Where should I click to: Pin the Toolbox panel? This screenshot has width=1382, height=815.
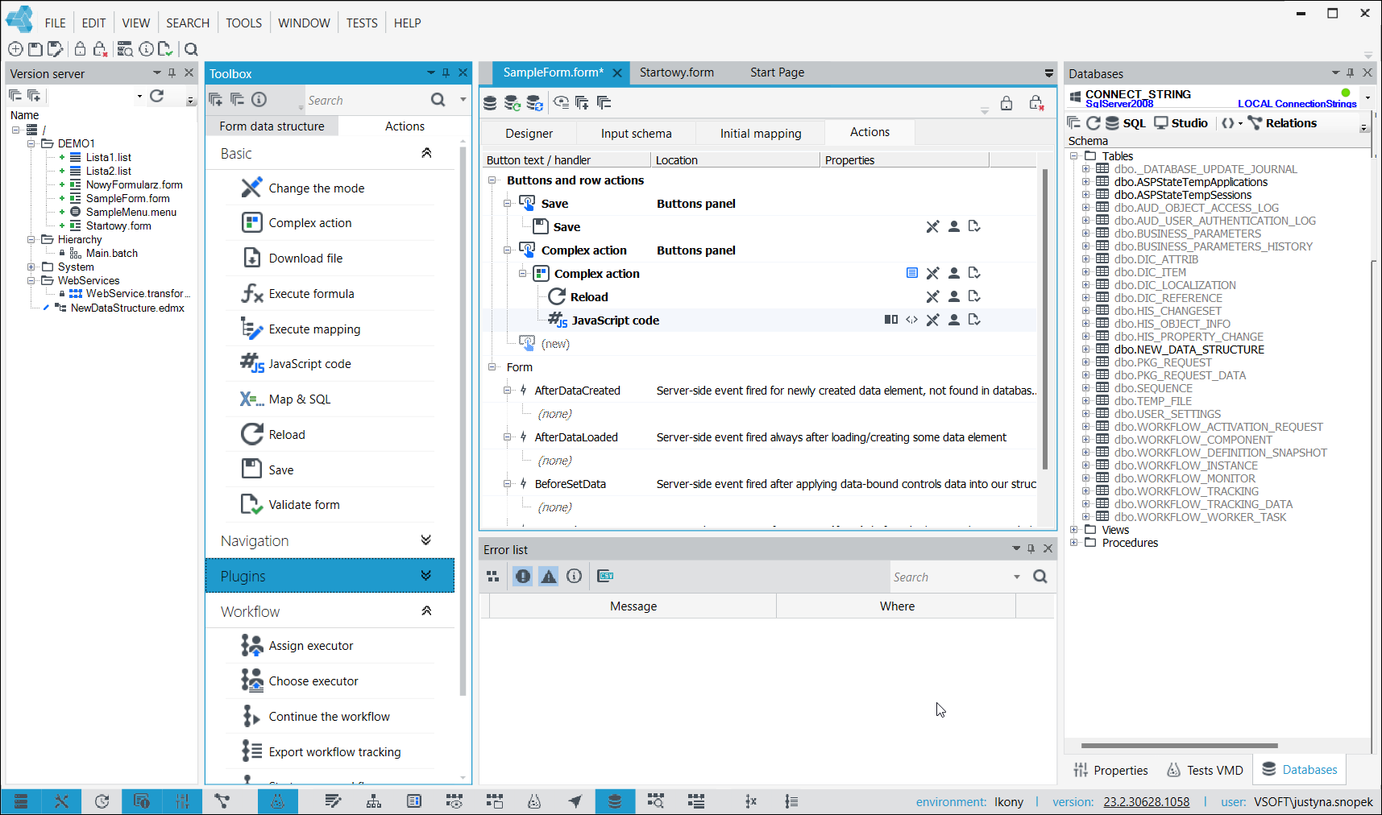(446, 73)
